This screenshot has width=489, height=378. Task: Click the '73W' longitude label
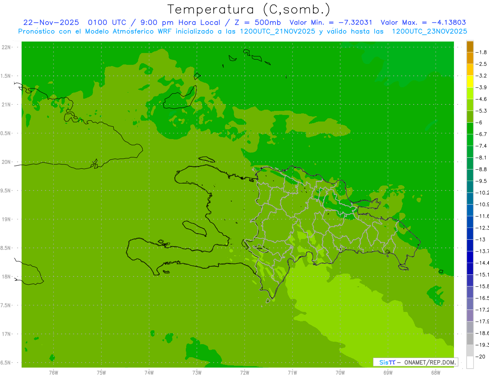click(x=196, y=373)
